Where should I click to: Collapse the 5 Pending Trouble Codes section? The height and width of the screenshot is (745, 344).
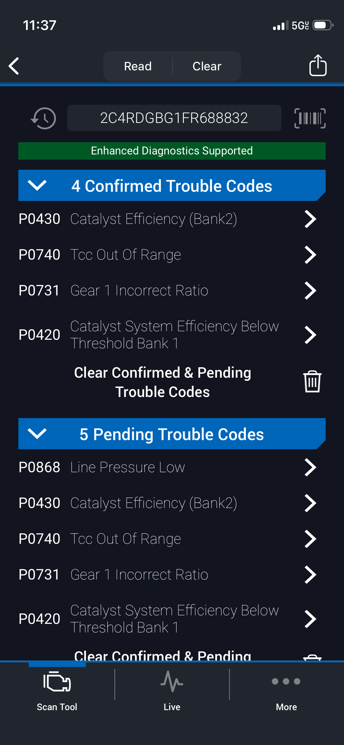[x=37, y=434]
